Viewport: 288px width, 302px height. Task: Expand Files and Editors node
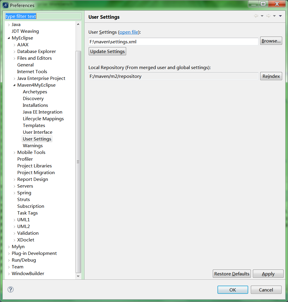[14, 58]
